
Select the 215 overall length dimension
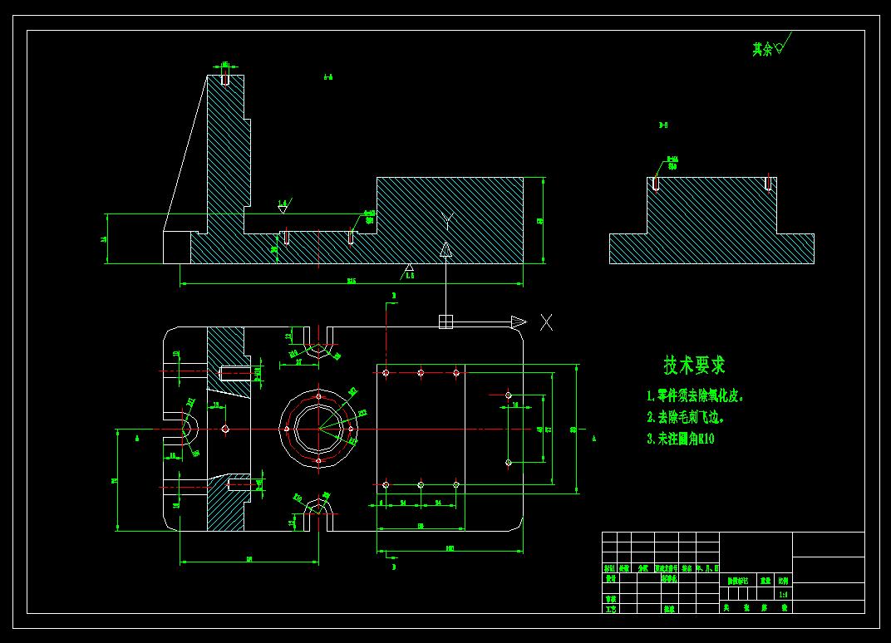point(352,281)
